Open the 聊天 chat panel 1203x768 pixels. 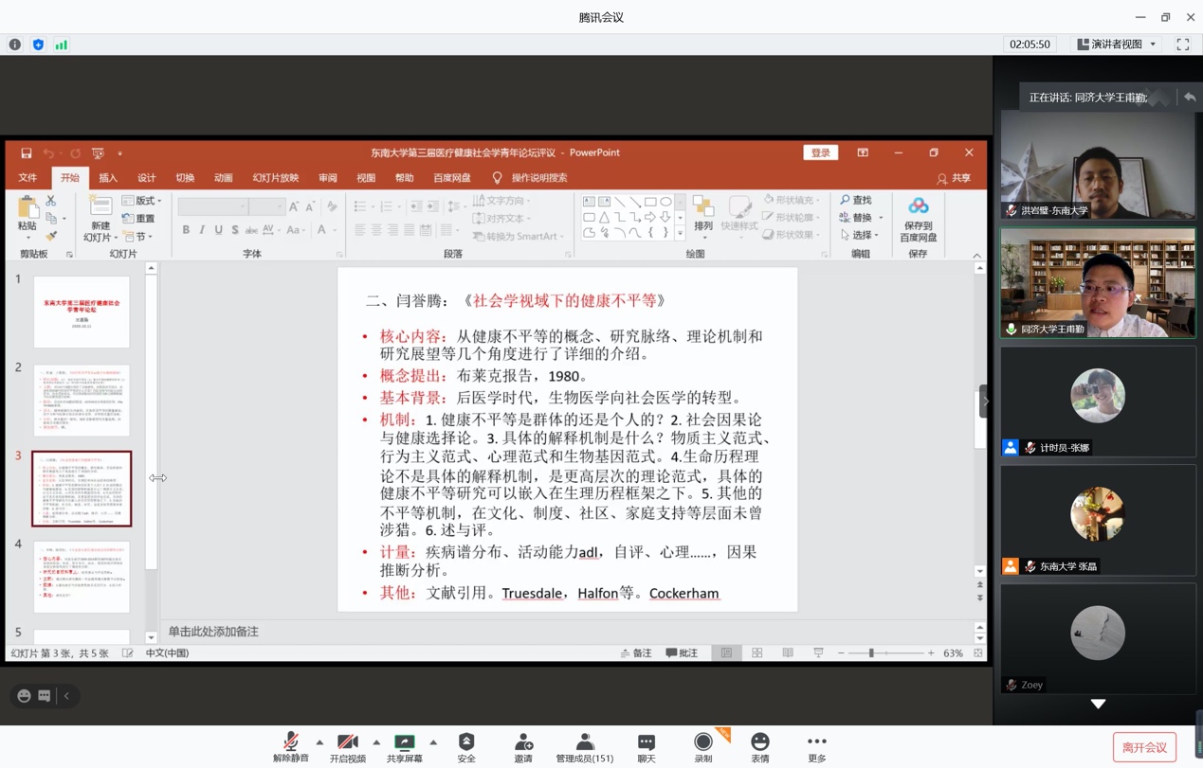pos(646,746)
